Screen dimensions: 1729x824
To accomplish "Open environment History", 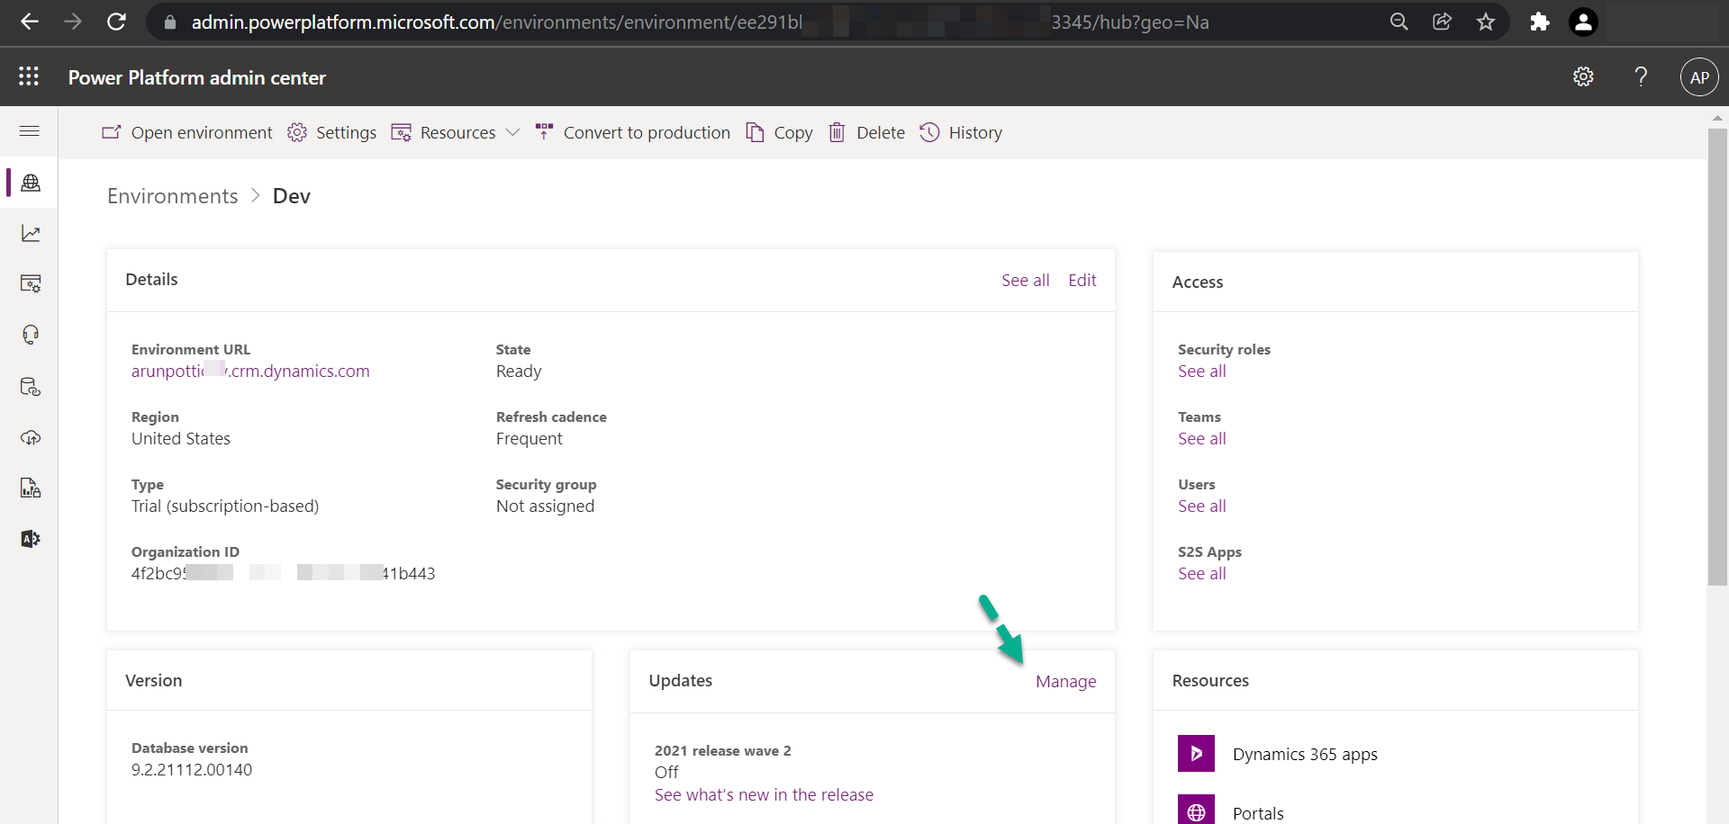I will point(961,132).
